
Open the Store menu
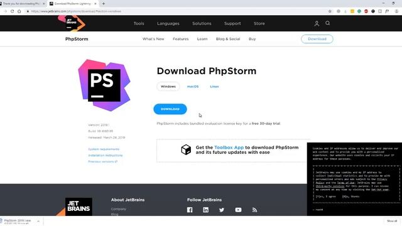259,23
